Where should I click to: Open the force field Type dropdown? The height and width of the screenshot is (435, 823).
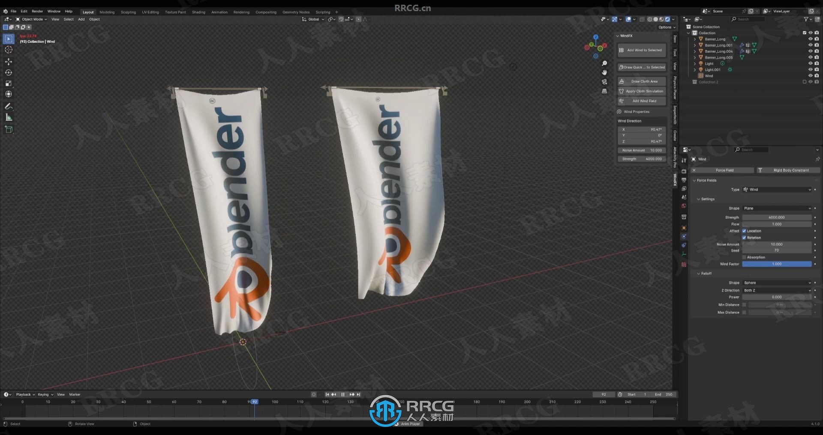pyautogui.click(x=777, y=190)
